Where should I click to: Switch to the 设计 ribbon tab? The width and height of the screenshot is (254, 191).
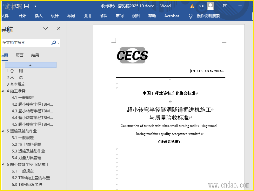55,16
